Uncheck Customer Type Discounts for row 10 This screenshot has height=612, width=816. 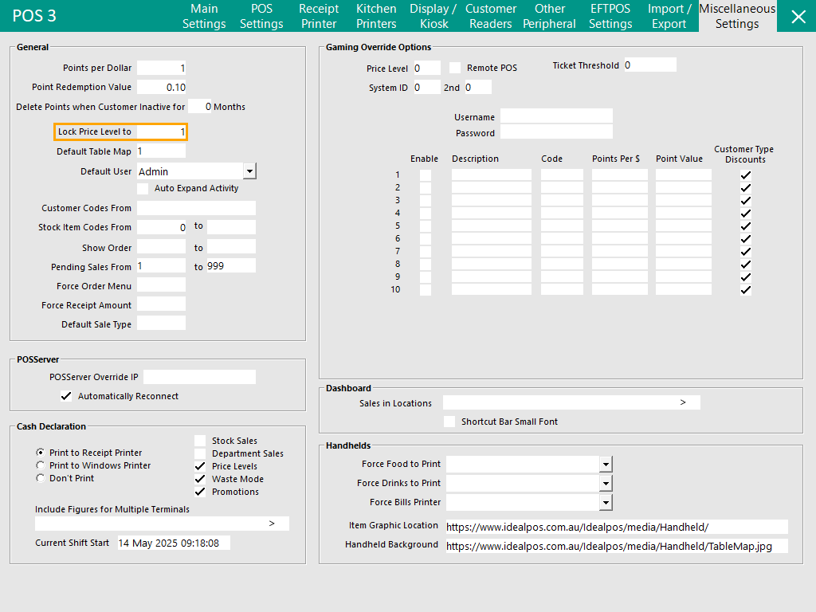pos(746,290)
